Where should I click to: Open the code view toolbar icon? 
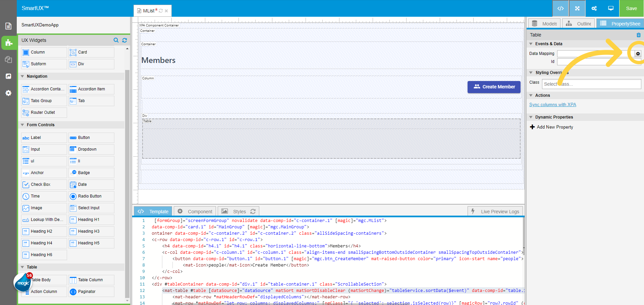[560, 8]
